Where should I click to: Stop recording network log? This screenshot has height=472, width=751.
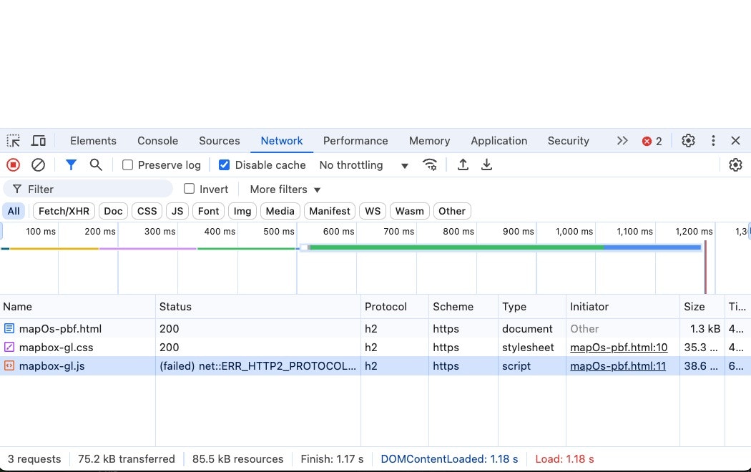tap(14, 165)
